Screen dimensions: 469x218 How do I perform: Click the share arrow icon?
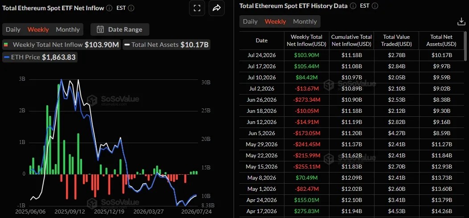point(217,8)
